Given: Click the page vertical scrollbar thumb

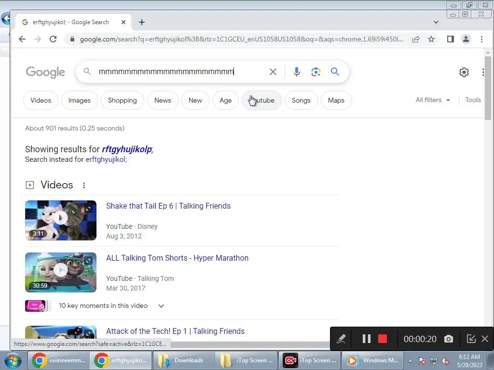Looking at the screenshot, I should point(488,88).
